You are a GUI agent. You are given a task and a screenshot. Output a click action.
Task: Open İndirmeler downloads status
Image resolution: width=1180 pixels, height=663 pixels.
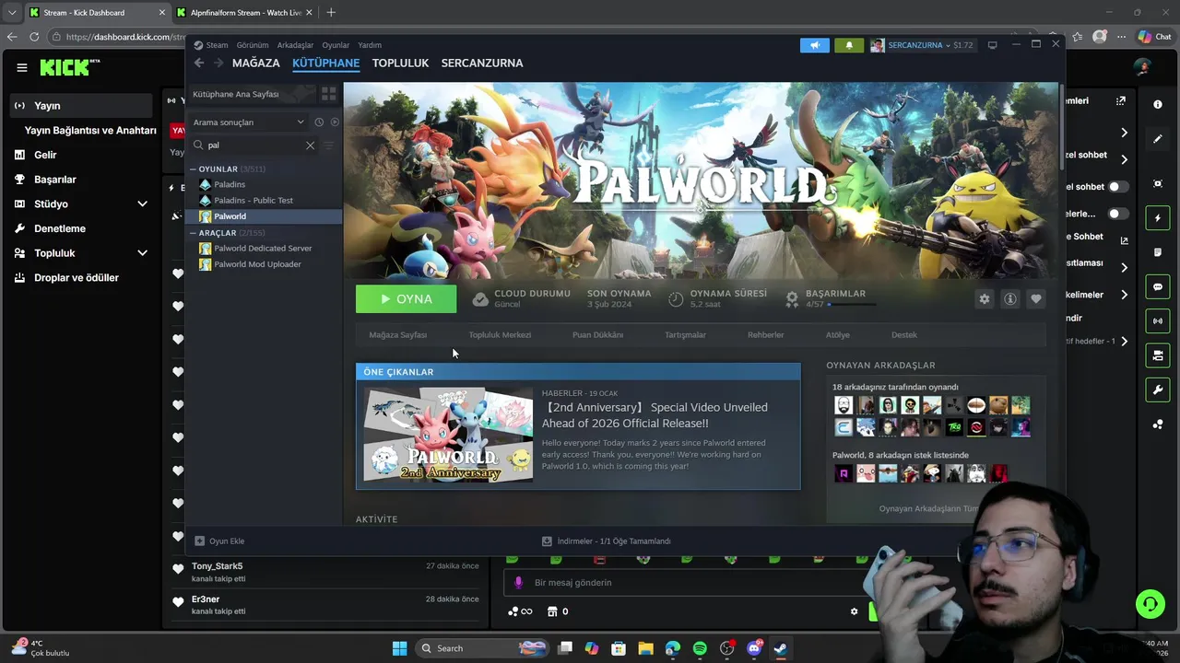click(x=606, y=541)
